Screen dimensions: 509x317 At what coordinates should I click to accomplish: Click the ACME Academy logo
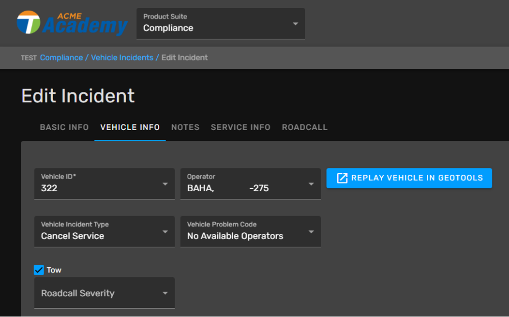point(72,23)
